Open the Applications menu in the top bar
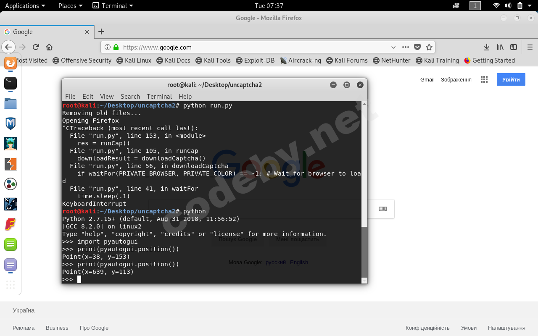The width and height of the screenshot is (538, 336). coord(23,5)
